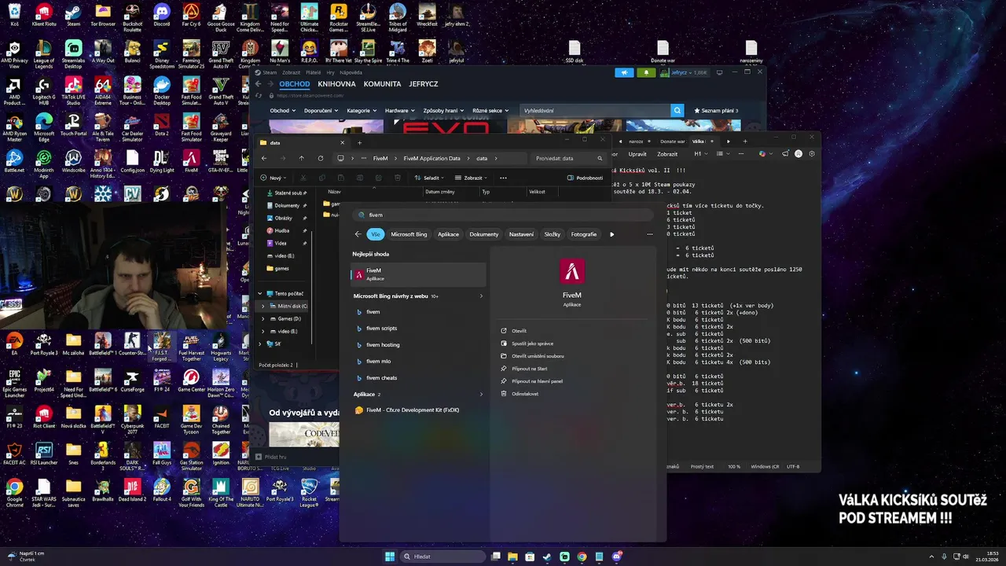Open Steam Doporučení dropdown menu
This screenshot has height=566, width=1006.
point(321,111)
